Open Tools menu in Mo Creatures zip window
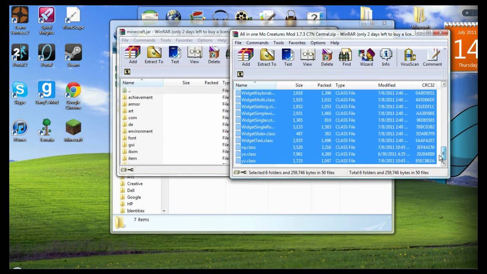 tap(279, 43)
